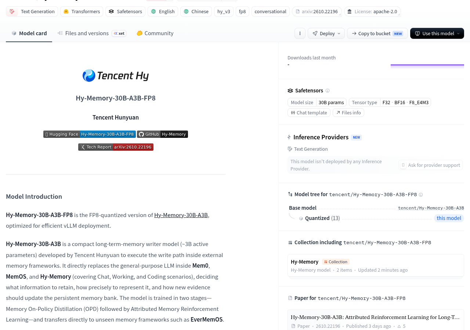470x330 pixels.
Task: Click the globe icon on English tag
Action: tap(153, 11)
